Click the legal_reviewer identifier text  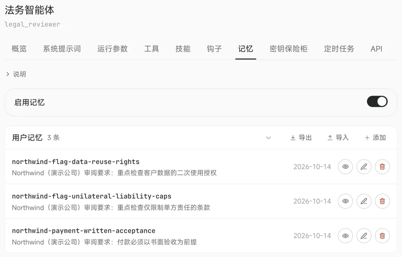pos(32,24)
